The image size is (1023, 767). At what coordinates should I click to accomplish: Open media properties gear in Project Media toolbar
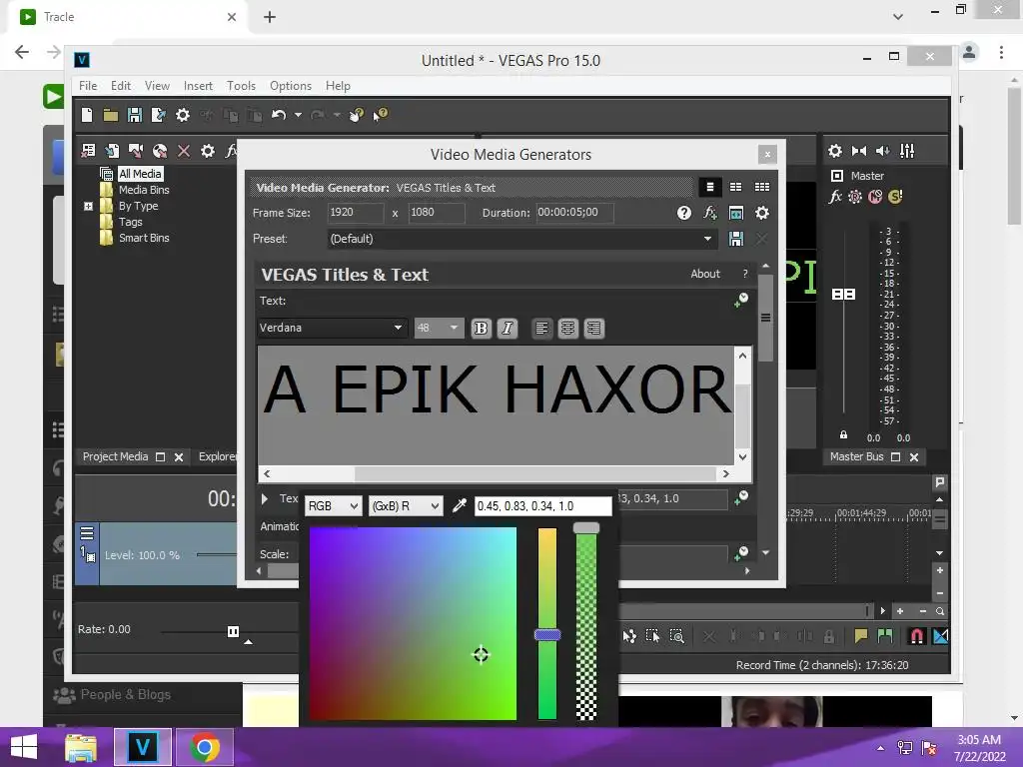(x=208, y=151)
